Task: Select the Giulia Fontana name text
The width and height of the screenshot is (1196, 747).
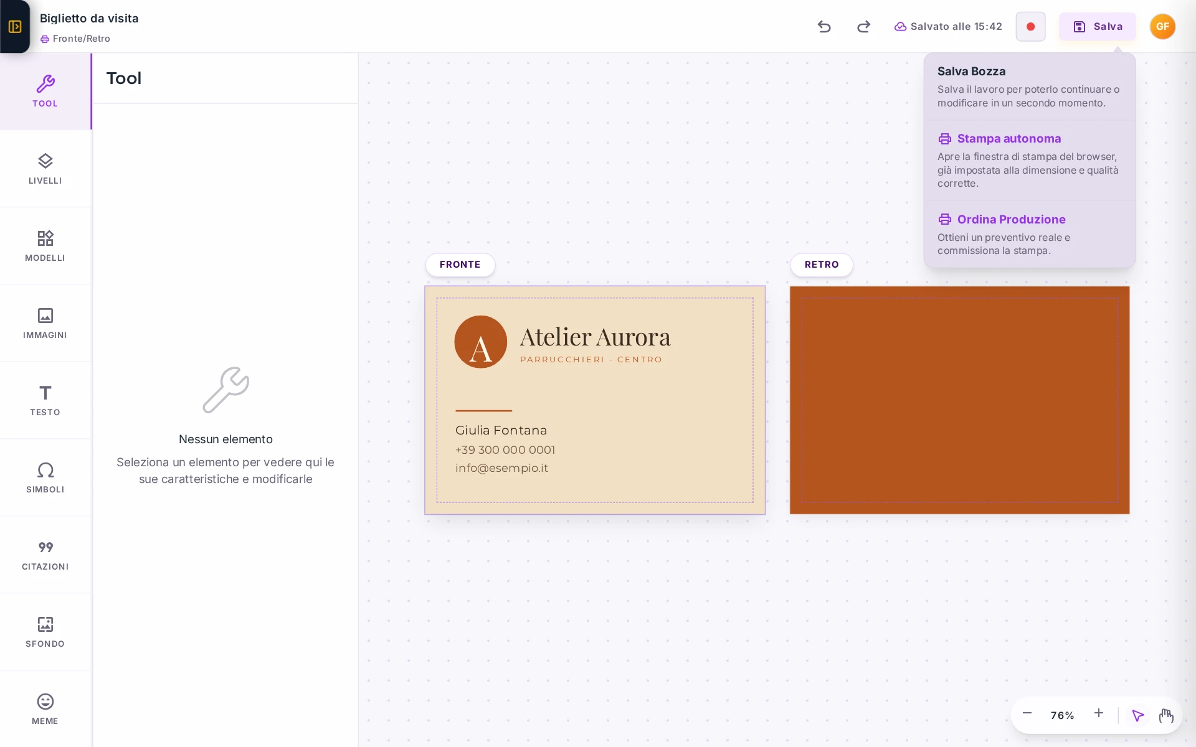Action: pos(501,430)
